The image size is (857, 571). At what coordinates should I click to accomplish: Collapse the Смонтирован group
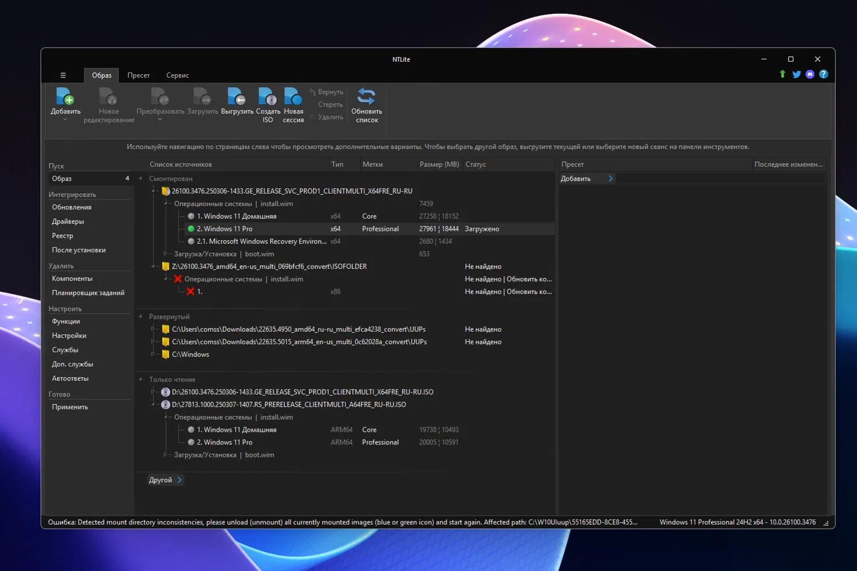click(141, 179)
